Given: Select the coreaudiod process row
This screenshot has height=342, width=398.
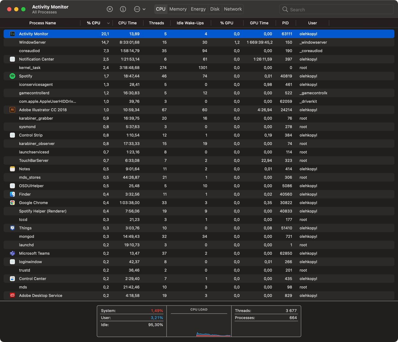Looking at the screenshot, I should [x=199, y=51].
